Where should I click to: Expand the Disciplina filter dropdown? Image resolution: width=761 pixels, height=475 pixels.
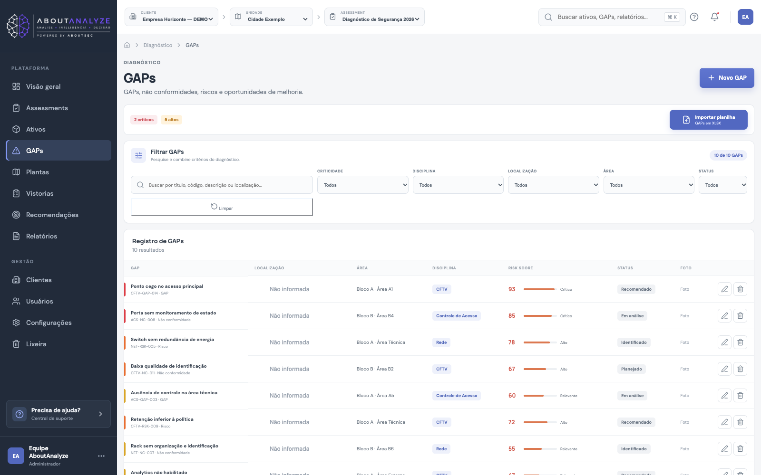point(458,185)
